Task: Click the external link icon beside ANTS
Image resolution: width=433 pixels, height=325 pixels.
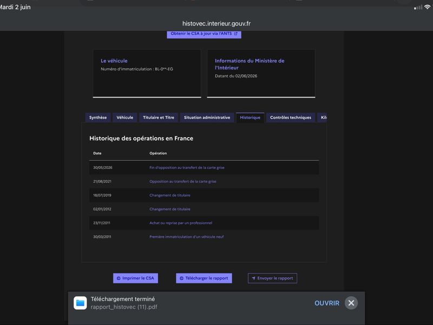Action: 235,34
